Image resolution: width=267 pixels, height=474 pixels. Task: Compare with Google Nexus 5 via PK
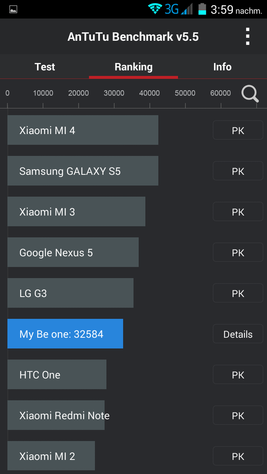(x=238, y=253)
